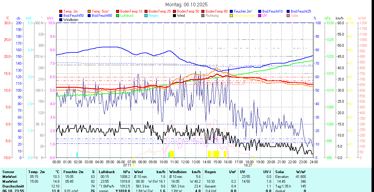
Task: Click the BodenTemp 50 legend label
Action: [188, 11]
